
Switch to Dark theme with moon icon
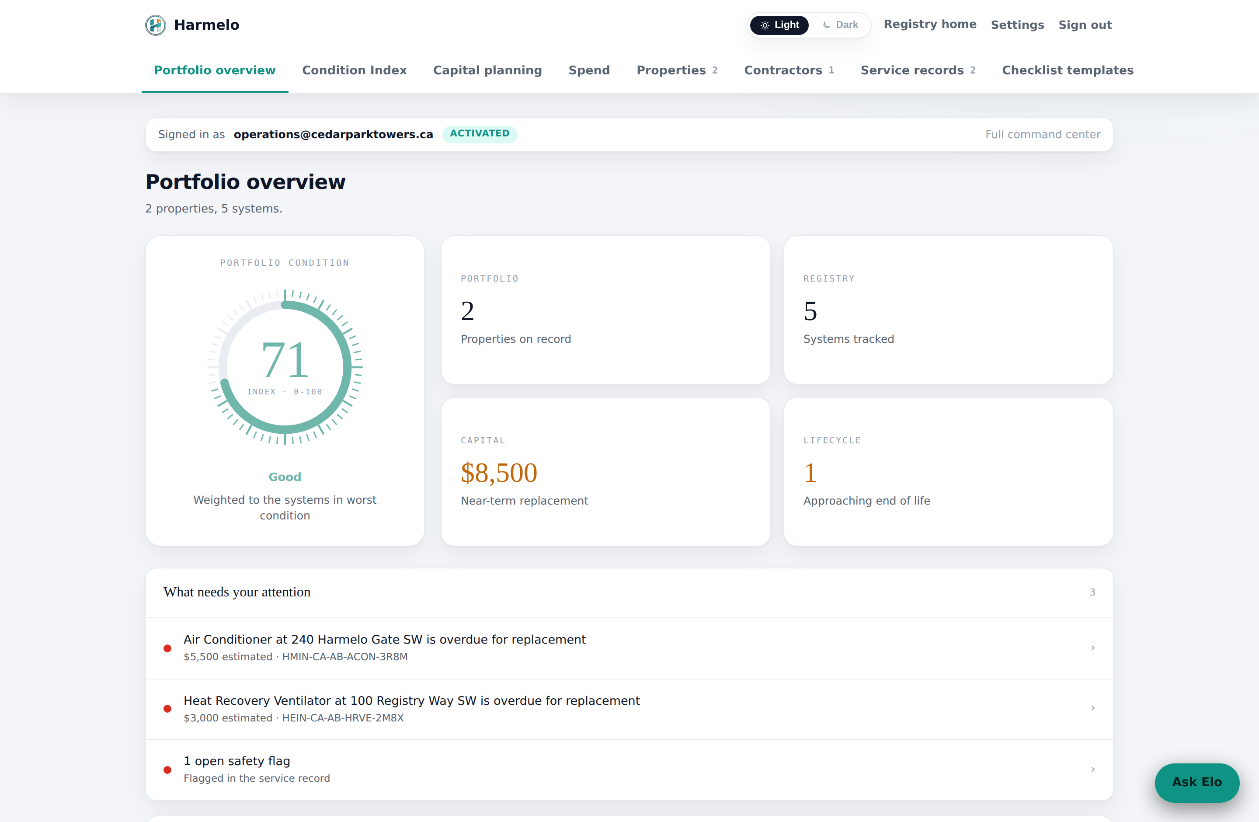point(840,25)
